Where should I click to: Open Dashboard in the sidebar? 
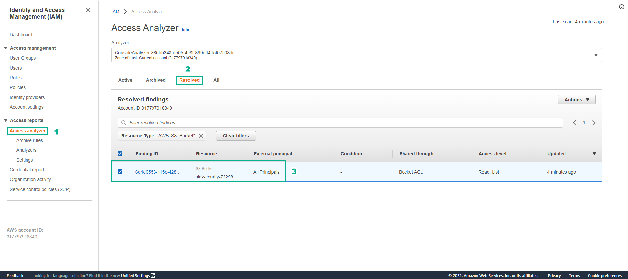tap(21, 35)
